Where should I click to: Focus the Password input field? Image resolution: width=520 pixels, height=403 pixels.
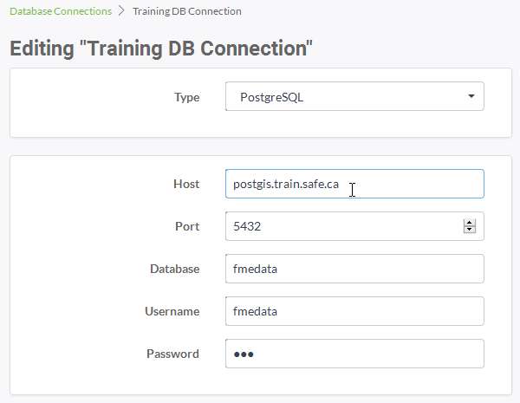point(354,354)
